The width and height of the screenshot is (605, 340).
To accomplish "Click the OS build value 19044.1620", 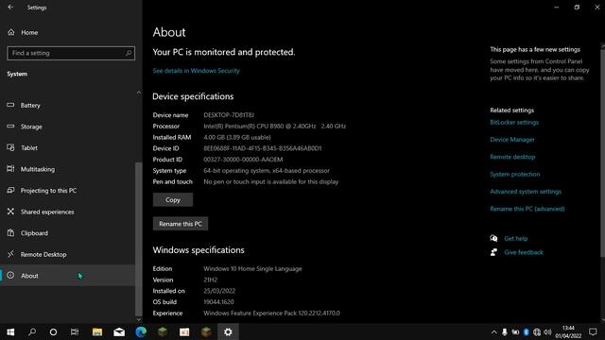I will click(x=218, y=302).
